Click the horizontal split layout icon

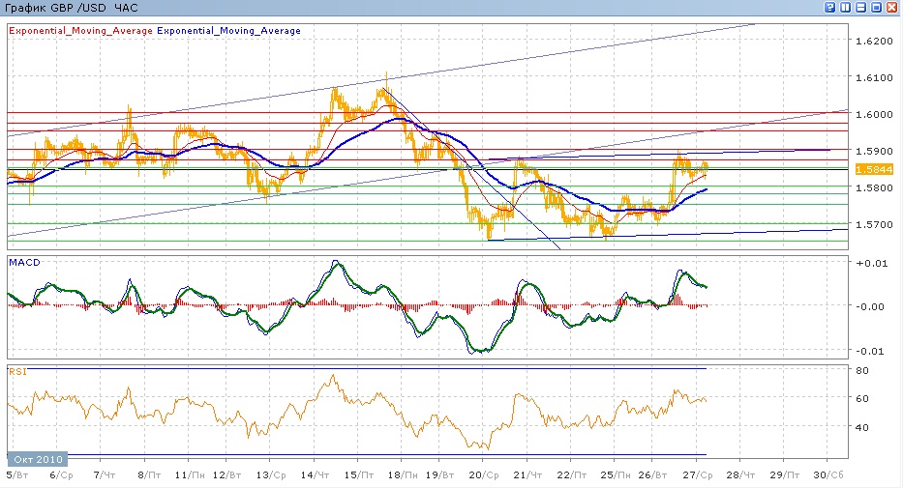[861, 8]
